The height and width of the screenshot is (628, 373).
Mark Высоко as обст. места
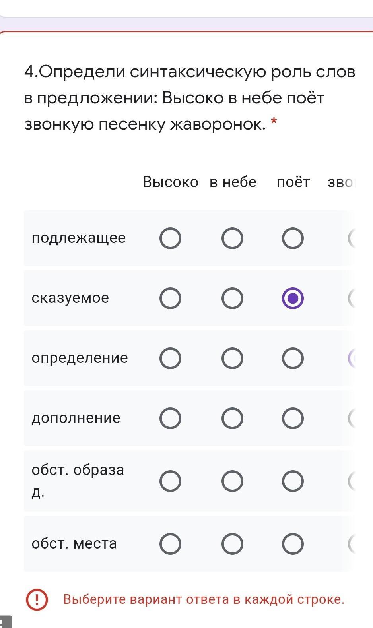coord(170,544)
